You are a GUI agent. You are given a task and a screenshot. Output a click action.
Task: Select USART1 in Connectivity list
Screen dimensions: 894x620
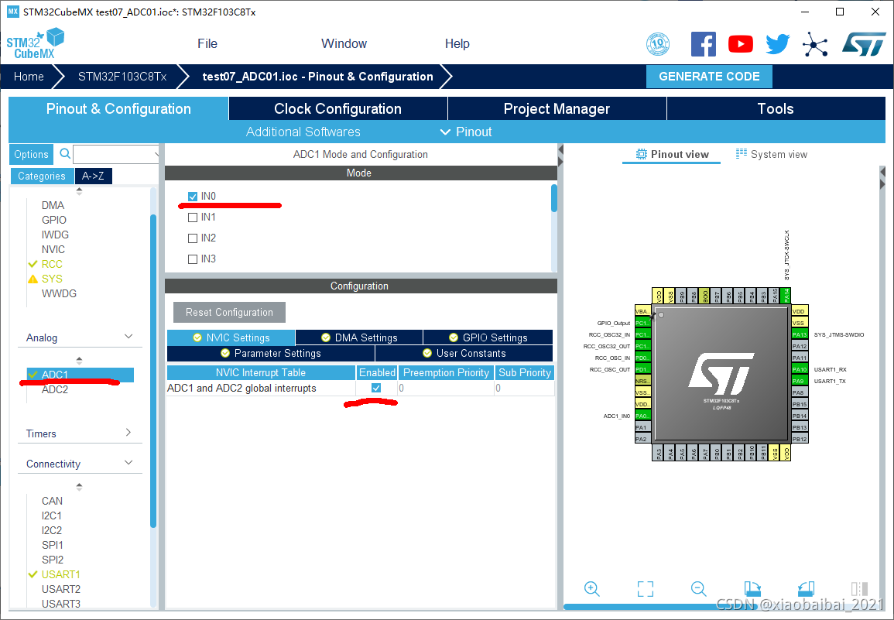60,574
